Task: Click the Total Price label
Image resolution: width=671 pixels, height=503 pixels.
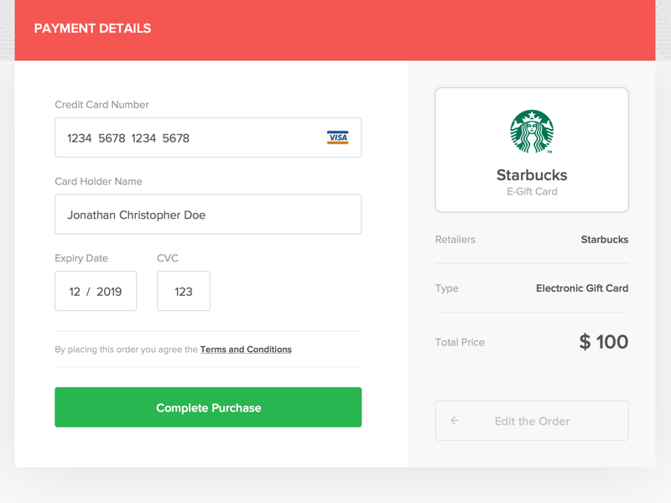Action: 460,342
